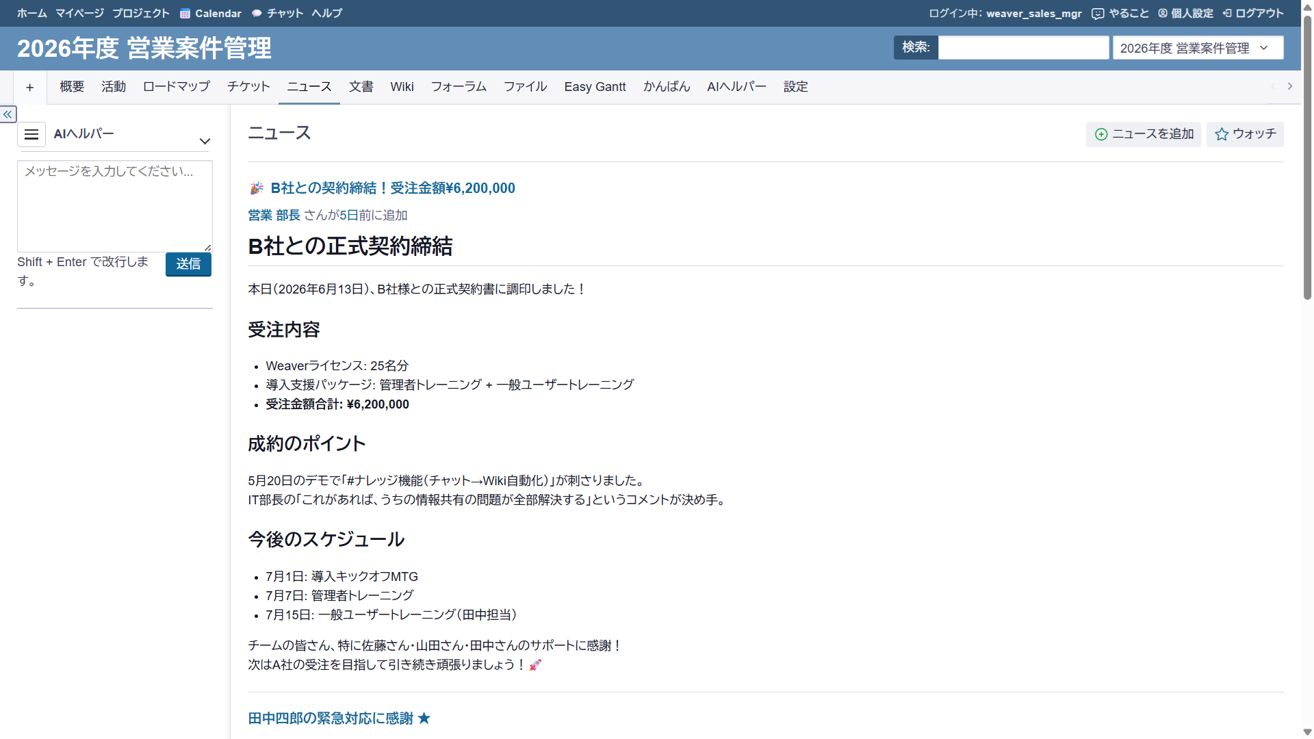Open the 設定 tab
The height and width of the screenshot is (739, 1314).
[796, 87]
